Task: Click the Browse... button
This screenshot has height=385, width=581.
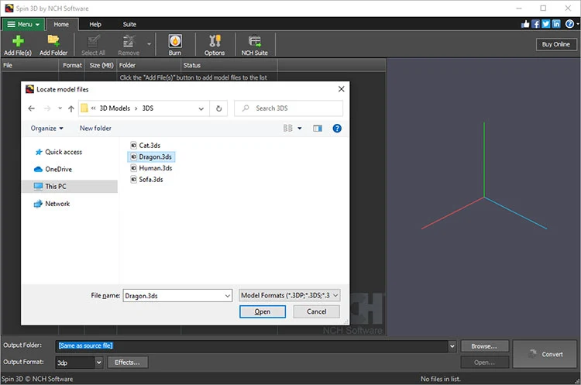Action: 485,346
